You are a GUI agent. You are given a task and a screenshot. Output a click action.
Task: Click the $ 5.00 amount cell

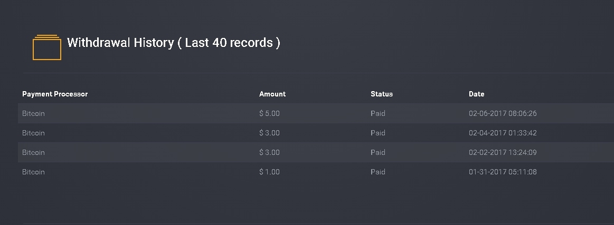point(269,113)
